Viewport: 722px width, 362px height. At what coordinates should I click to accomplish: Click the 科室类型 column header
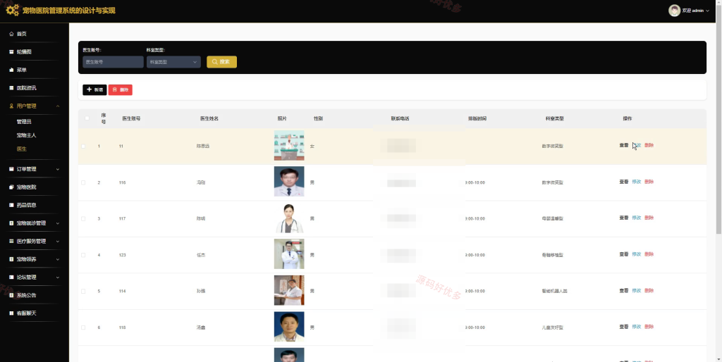[554, 119]
